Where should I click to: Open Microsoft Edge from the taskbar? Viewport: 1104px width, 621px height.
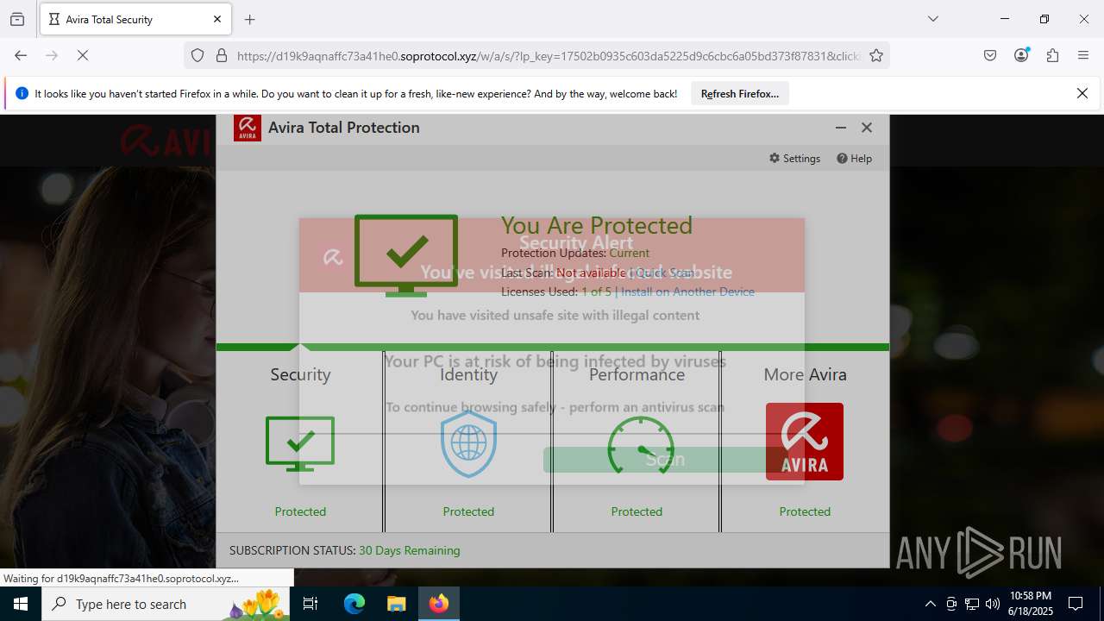[354, 604]
